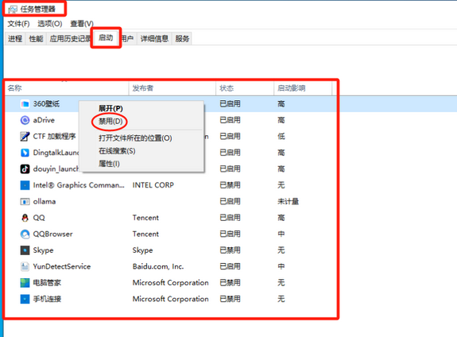Click the 手机连接 icon
Screen dimensions: 457x337
[25, 299]
